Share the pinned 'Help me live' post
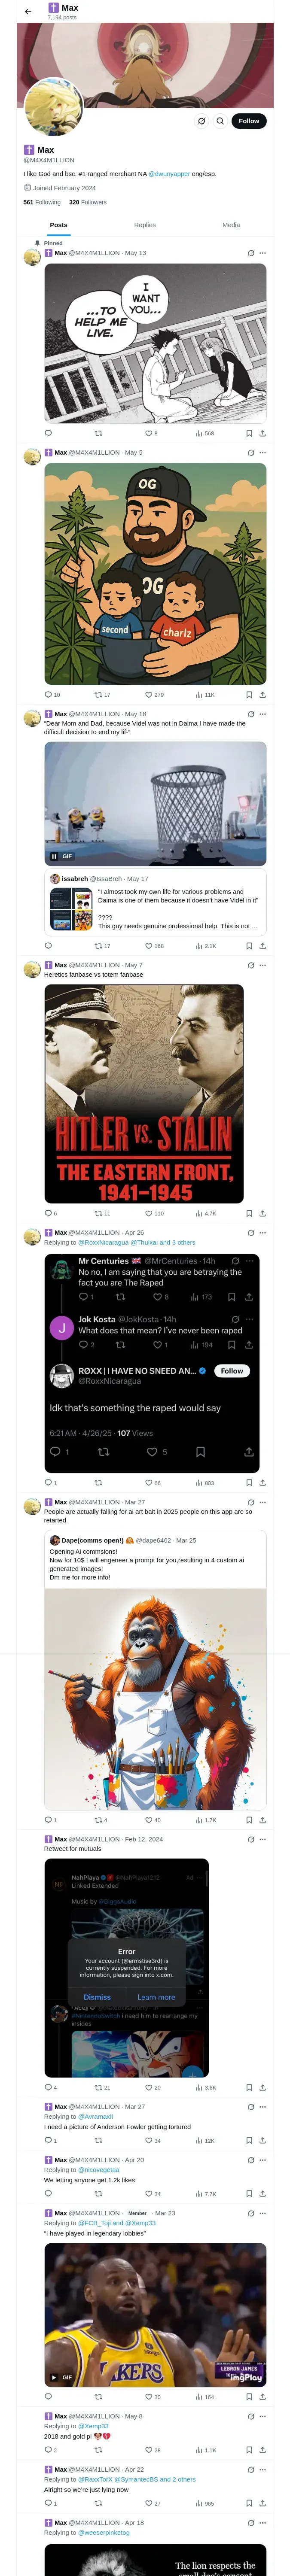Viewport: 290px width, 2576px height. pos(262,433)
